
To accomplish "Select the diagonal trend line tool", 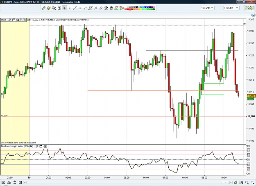I will (75, 8).
